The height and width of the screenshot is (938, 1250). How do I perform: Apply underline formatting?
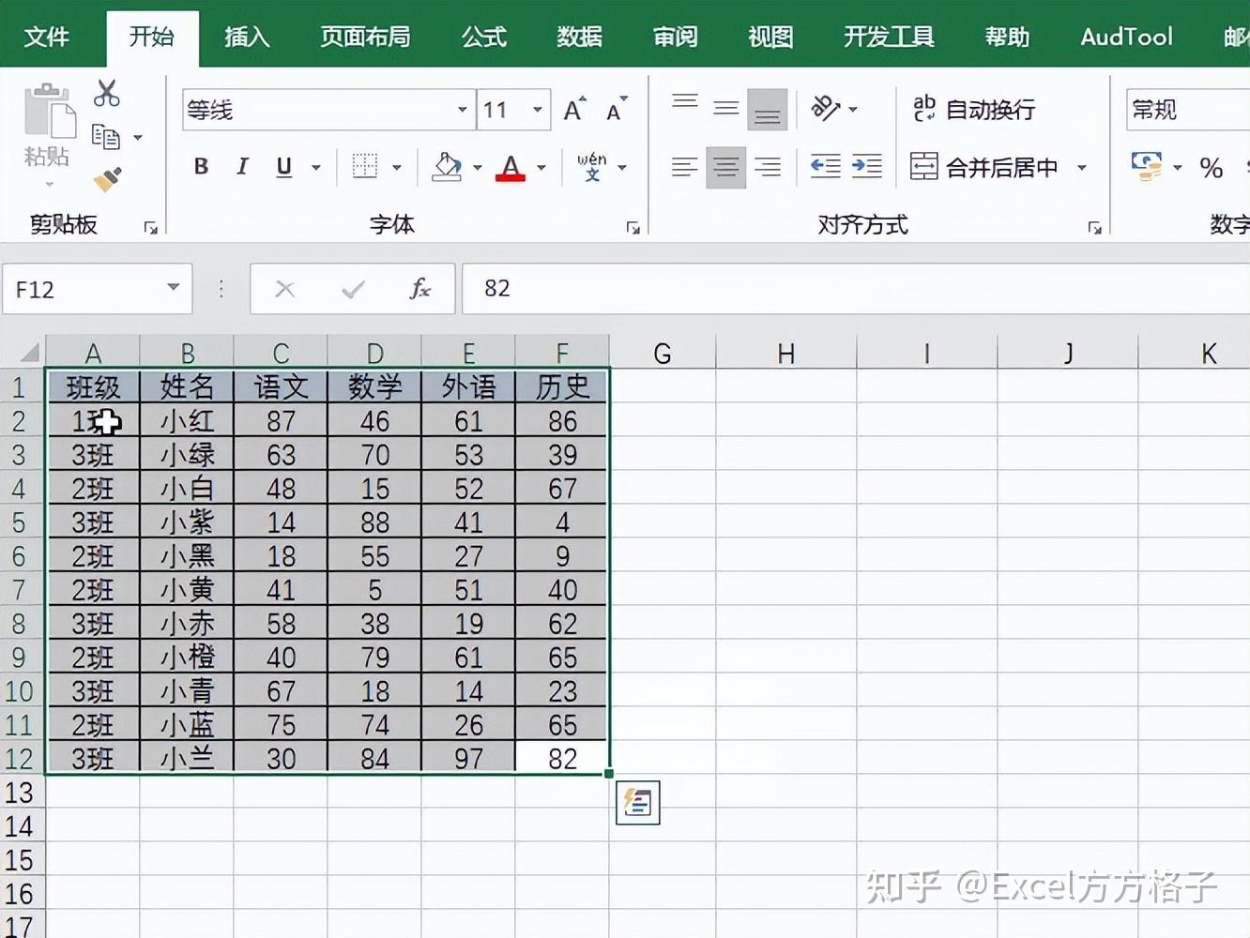[x=282, y=167]
